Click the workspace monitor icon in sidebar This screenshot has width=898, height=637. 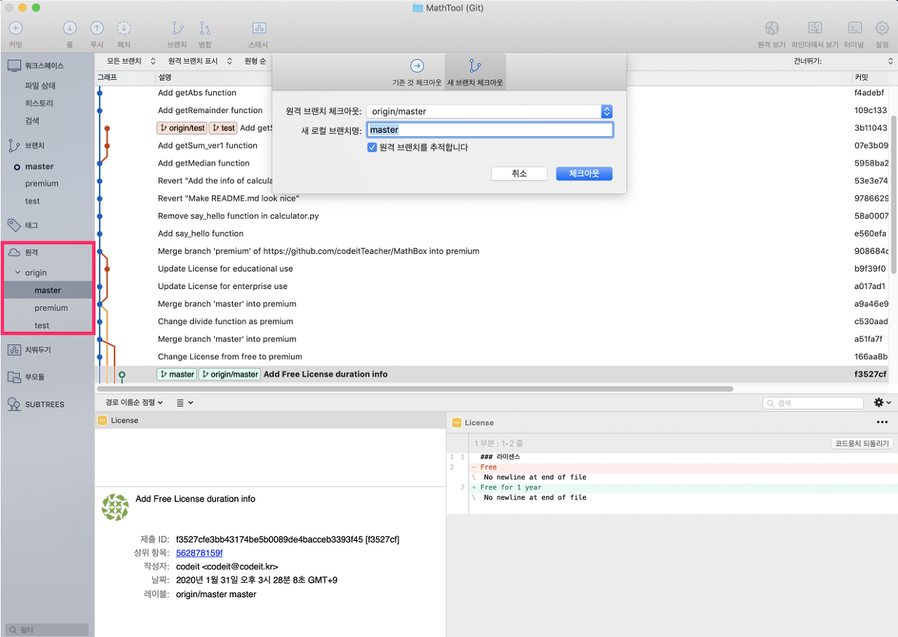pos(14,66)
